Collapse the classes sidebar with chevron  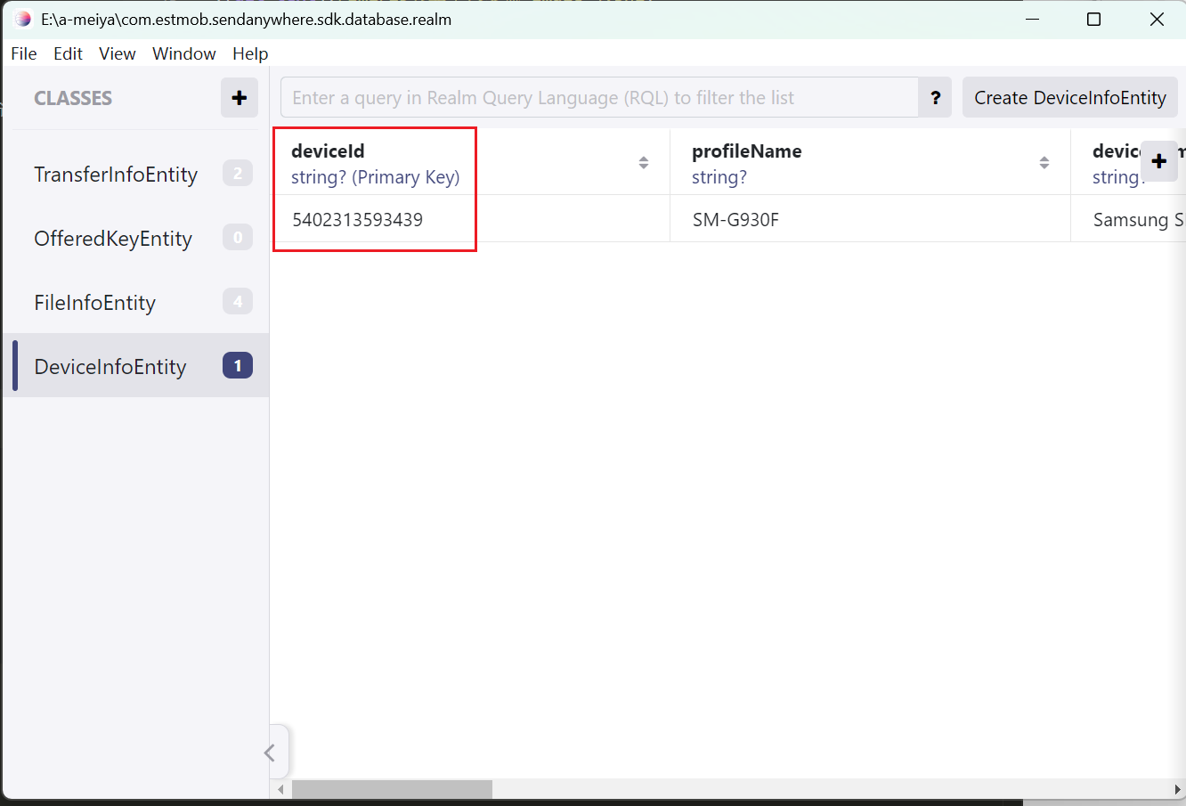coord(270,753)
